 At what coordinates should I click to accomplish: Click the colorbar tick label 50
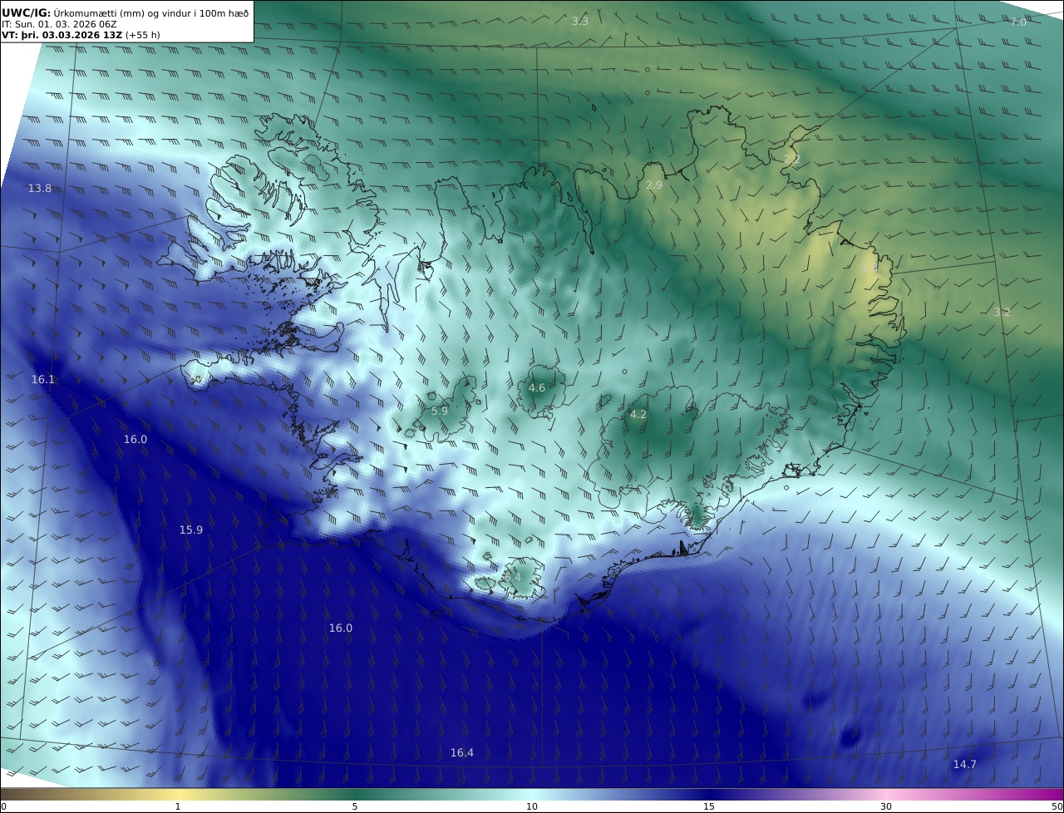(1057, 806)
